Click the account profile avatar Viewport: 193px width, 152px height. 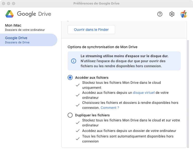184,14
